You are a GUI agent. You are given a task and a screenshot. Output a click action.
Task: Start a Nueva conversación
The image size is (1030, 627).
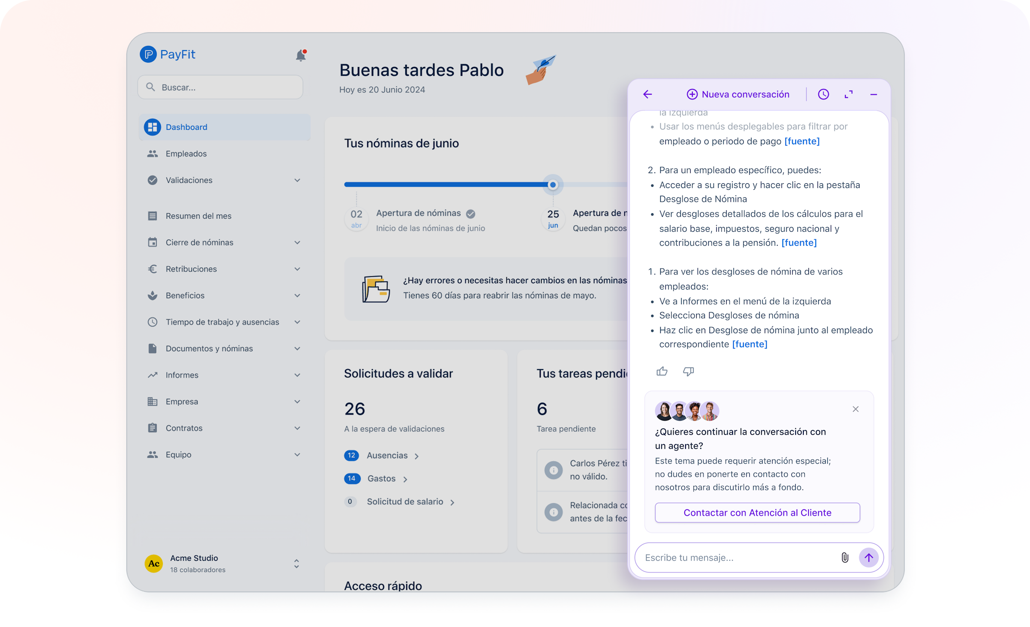[738, 95]
